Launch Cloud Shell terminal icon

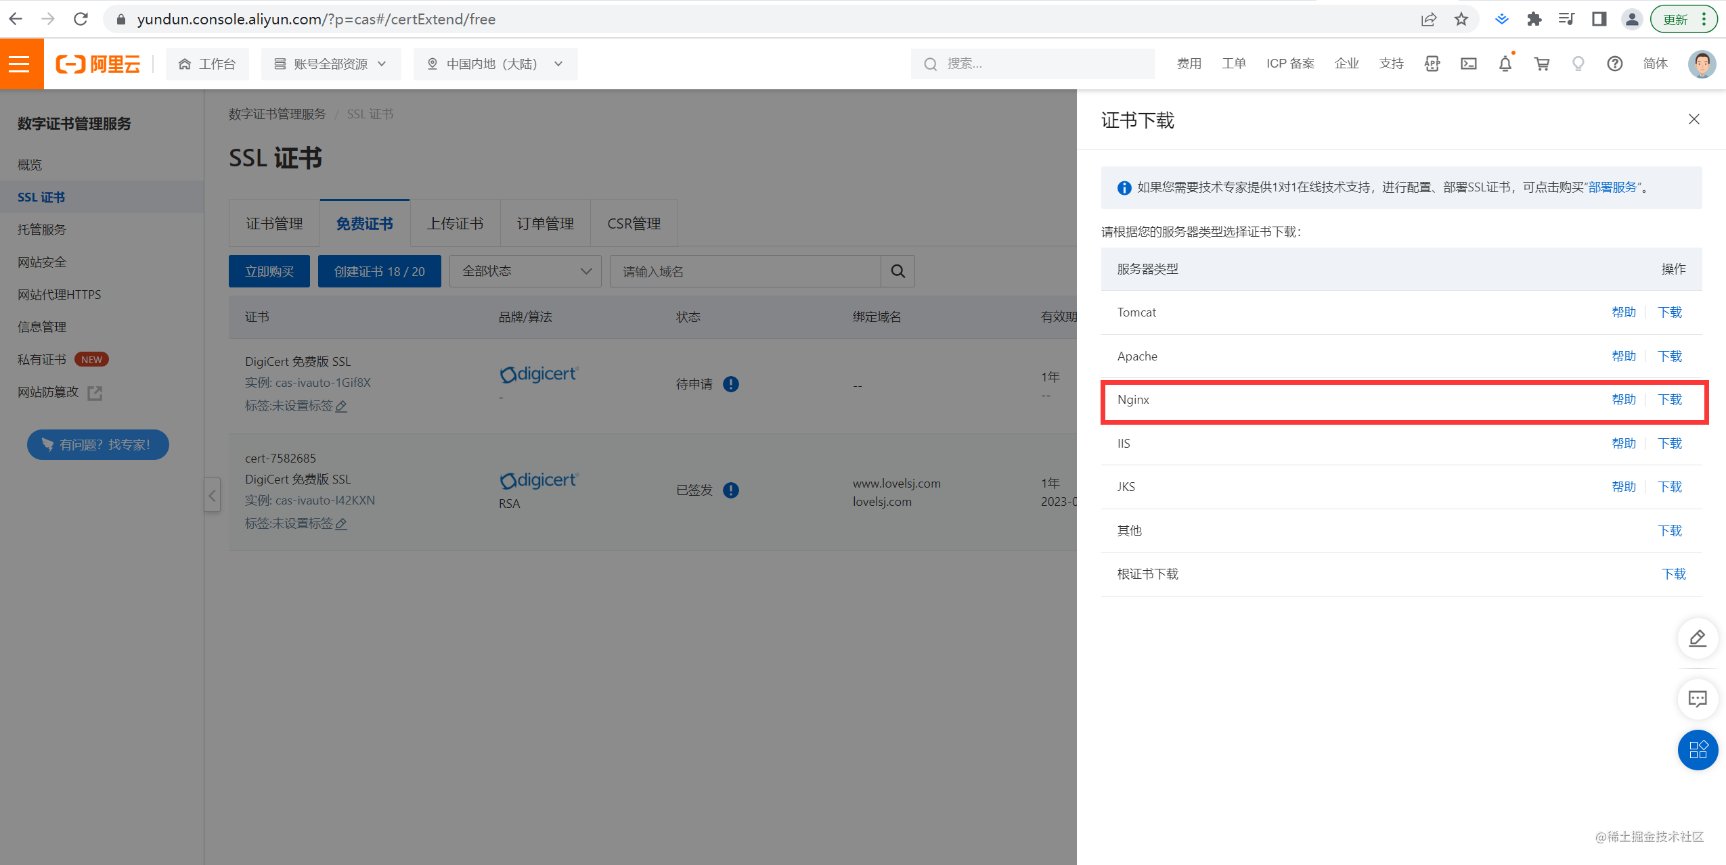tap(1468, 64)
